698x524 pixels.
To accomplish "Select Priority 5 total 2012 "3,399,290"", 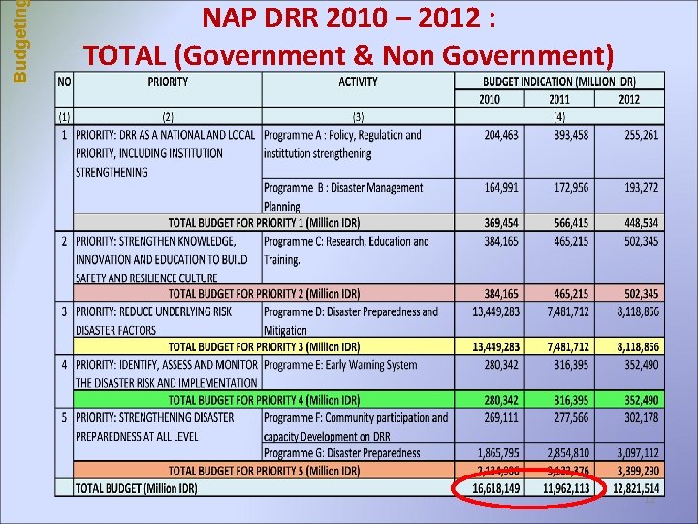I will point(638,471).
